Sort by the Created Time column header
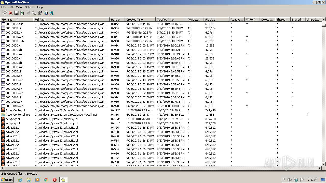The height and width of the screenshot is (183, 326). click(140, 19)
